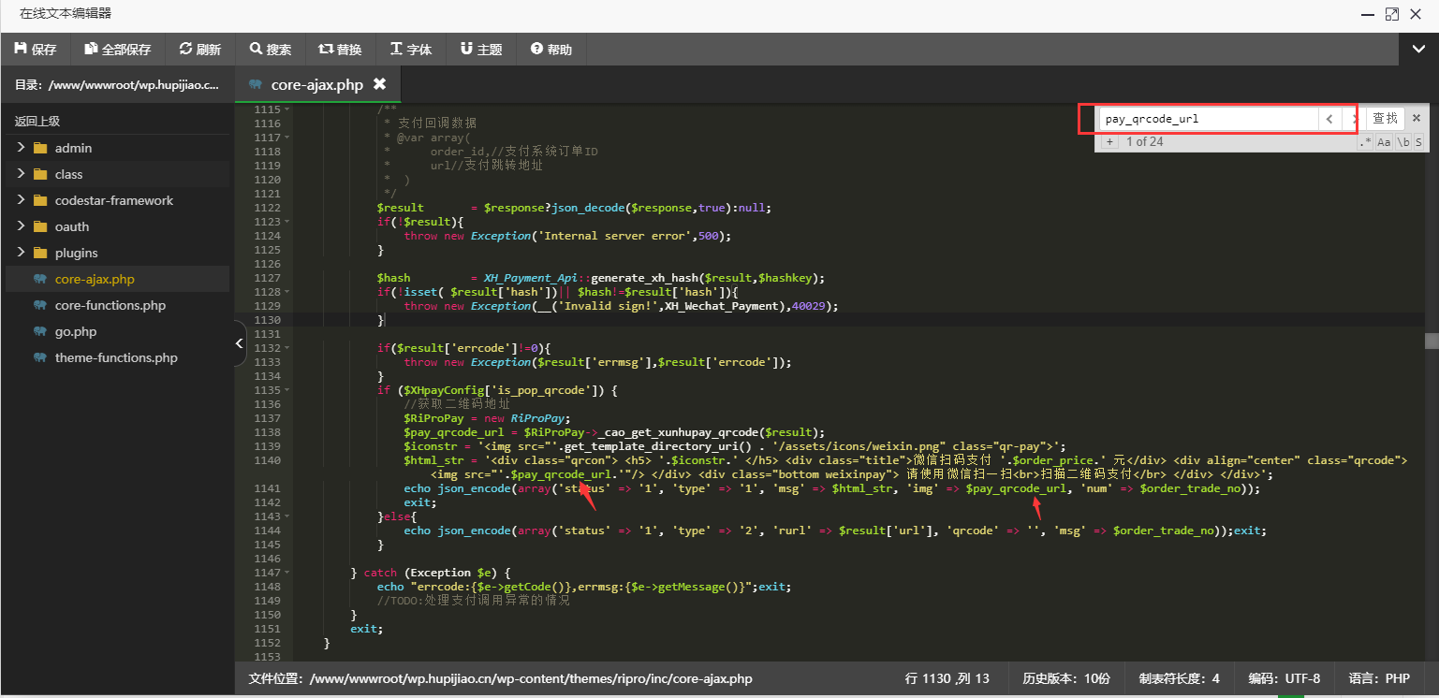Click the 语言: PHP language setting
Viewport: 1439px width, 698px height.
point(1378,678)
